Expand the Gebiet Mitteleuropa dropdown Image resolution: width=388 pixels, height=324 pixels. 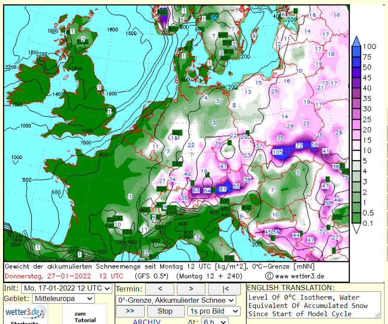63,299
